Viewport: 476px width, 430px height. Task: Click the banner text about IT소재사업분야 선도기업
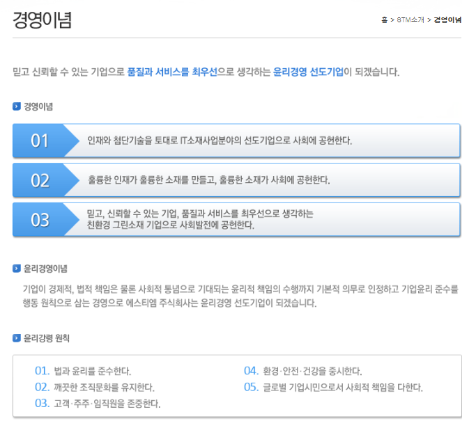coord(220,141)
